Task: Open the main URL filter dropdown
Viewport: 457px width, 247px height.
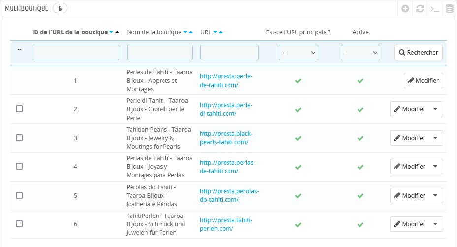Action: pyautogui.click(x=298, y=53)
